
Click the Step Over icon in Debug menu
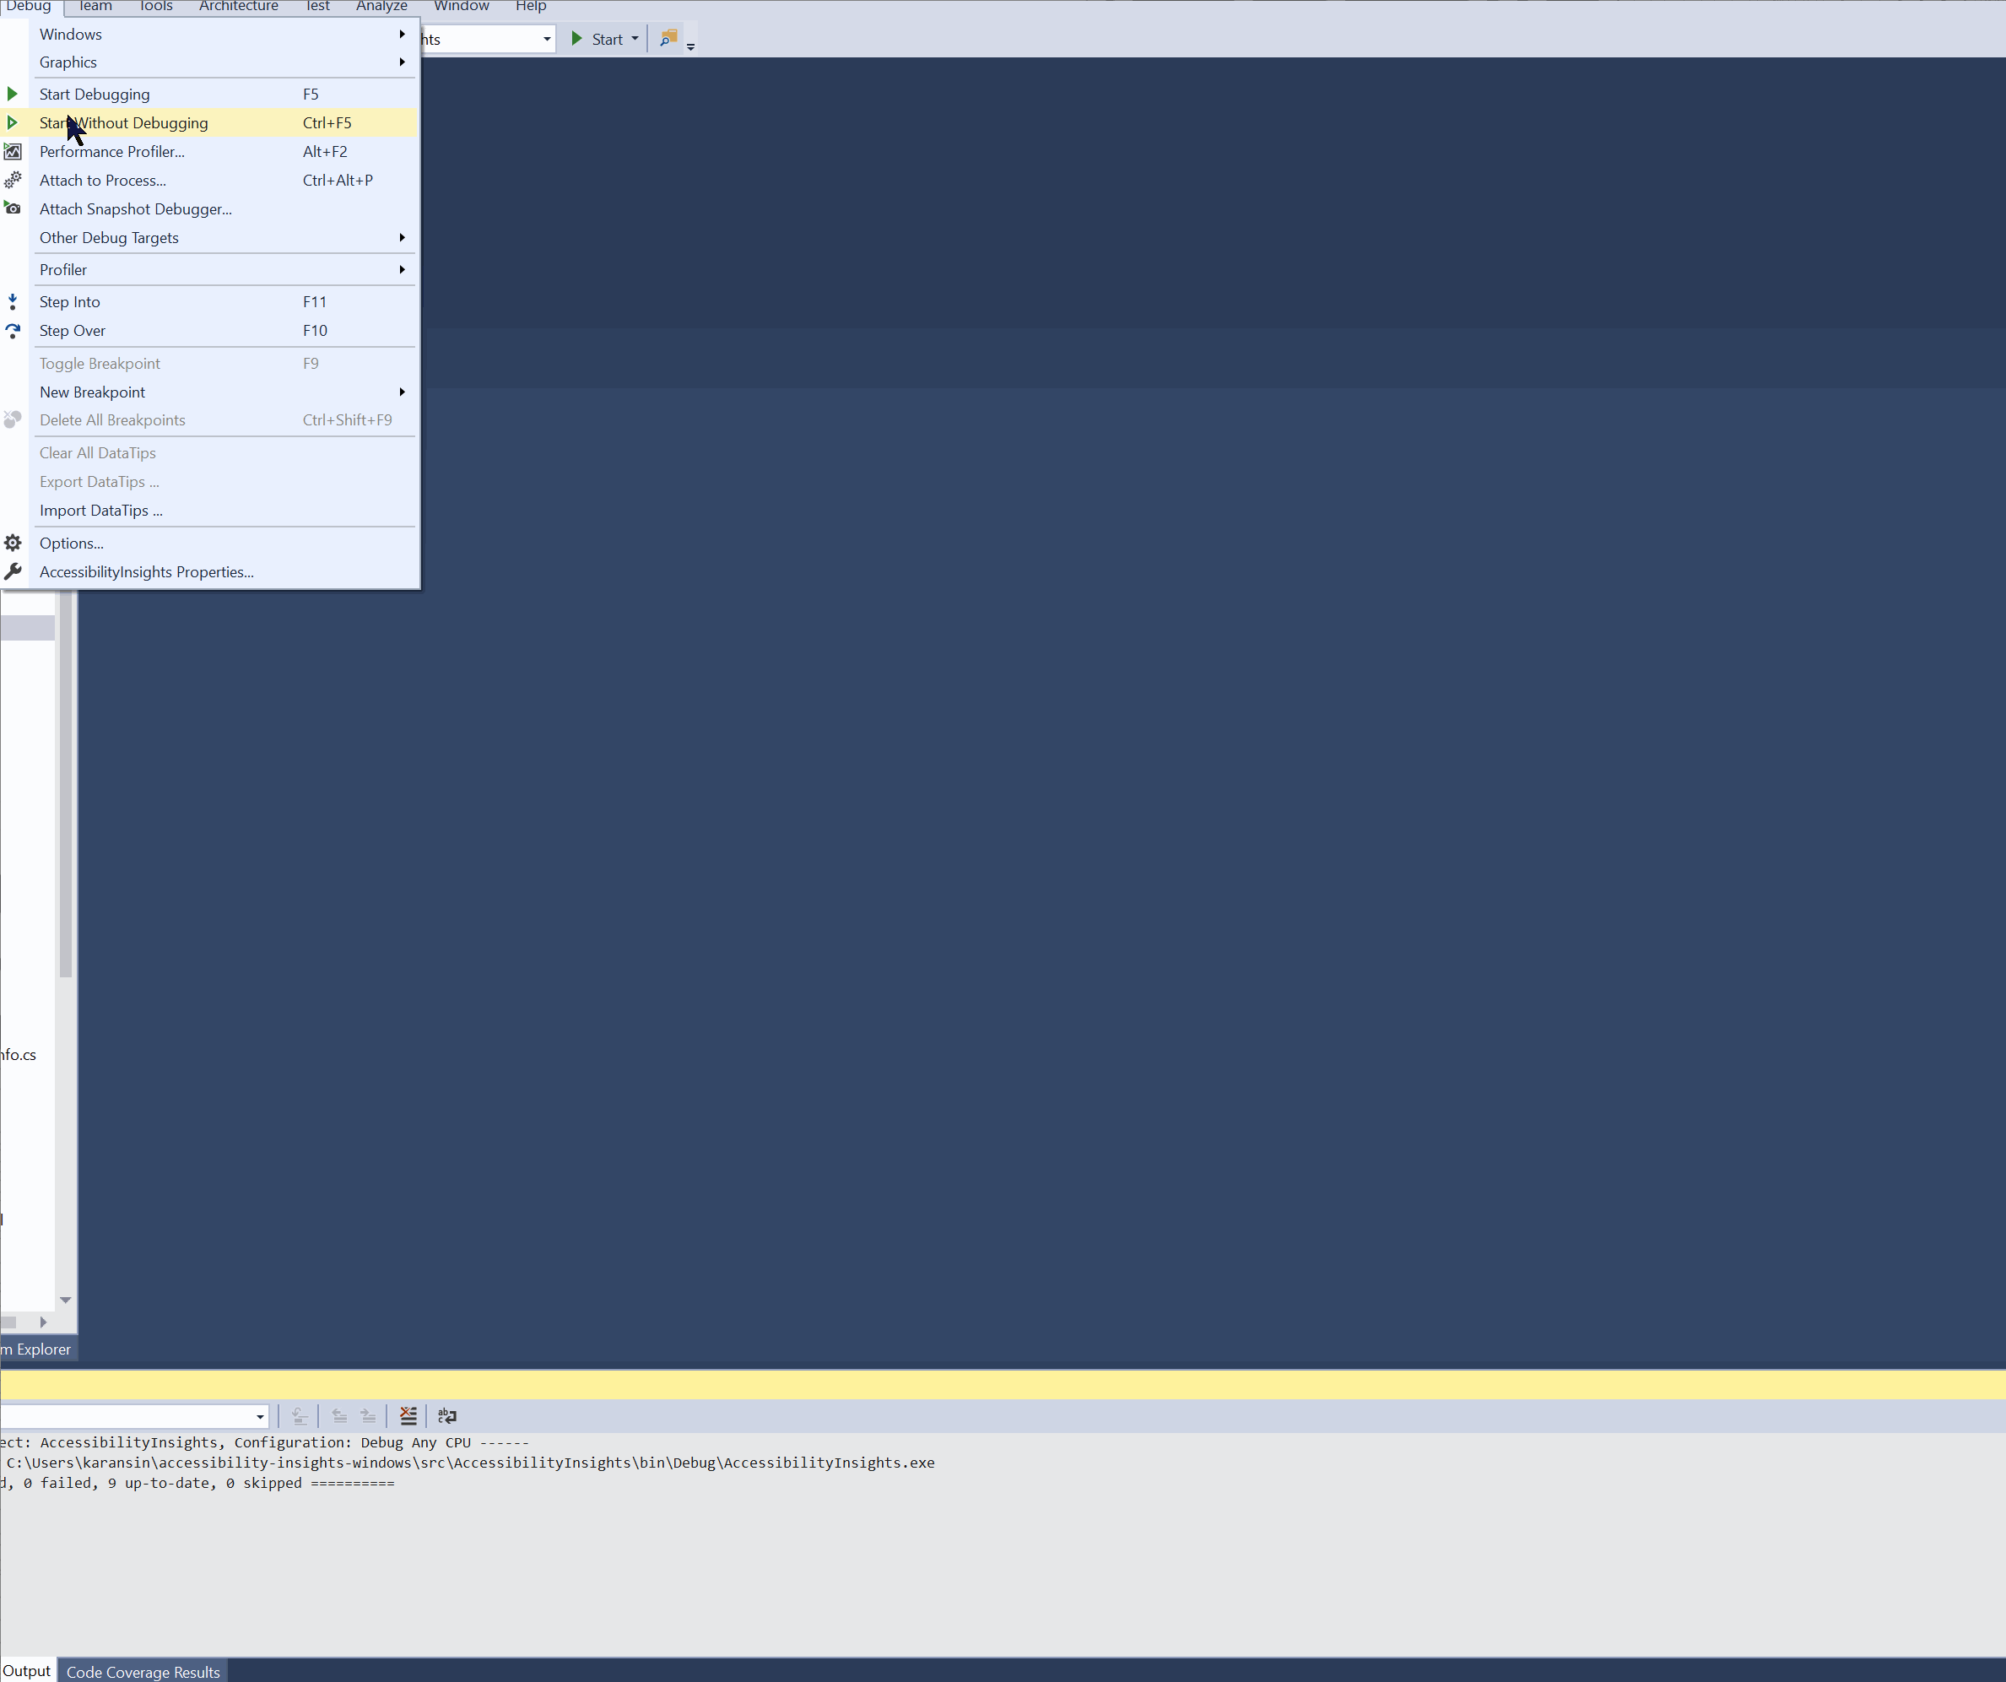[x=13, y=331]
